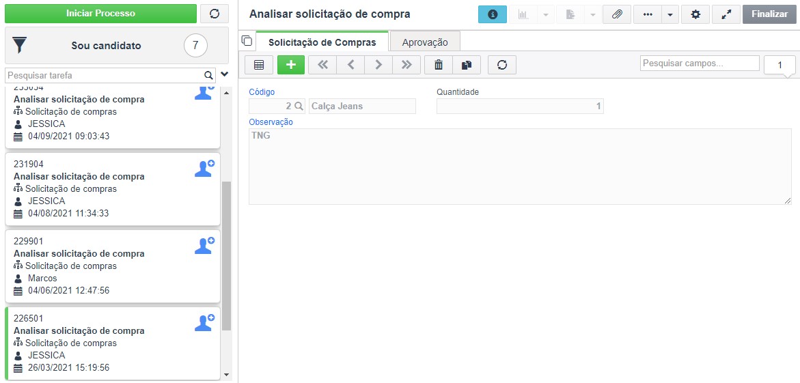Click the date 26/03/2021 15:19:56

click(68, 368)
